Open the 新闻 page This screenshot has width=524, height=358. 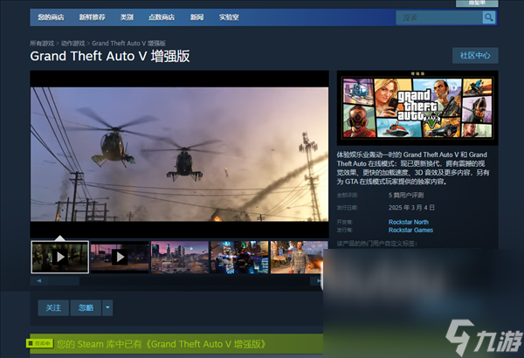196,17
